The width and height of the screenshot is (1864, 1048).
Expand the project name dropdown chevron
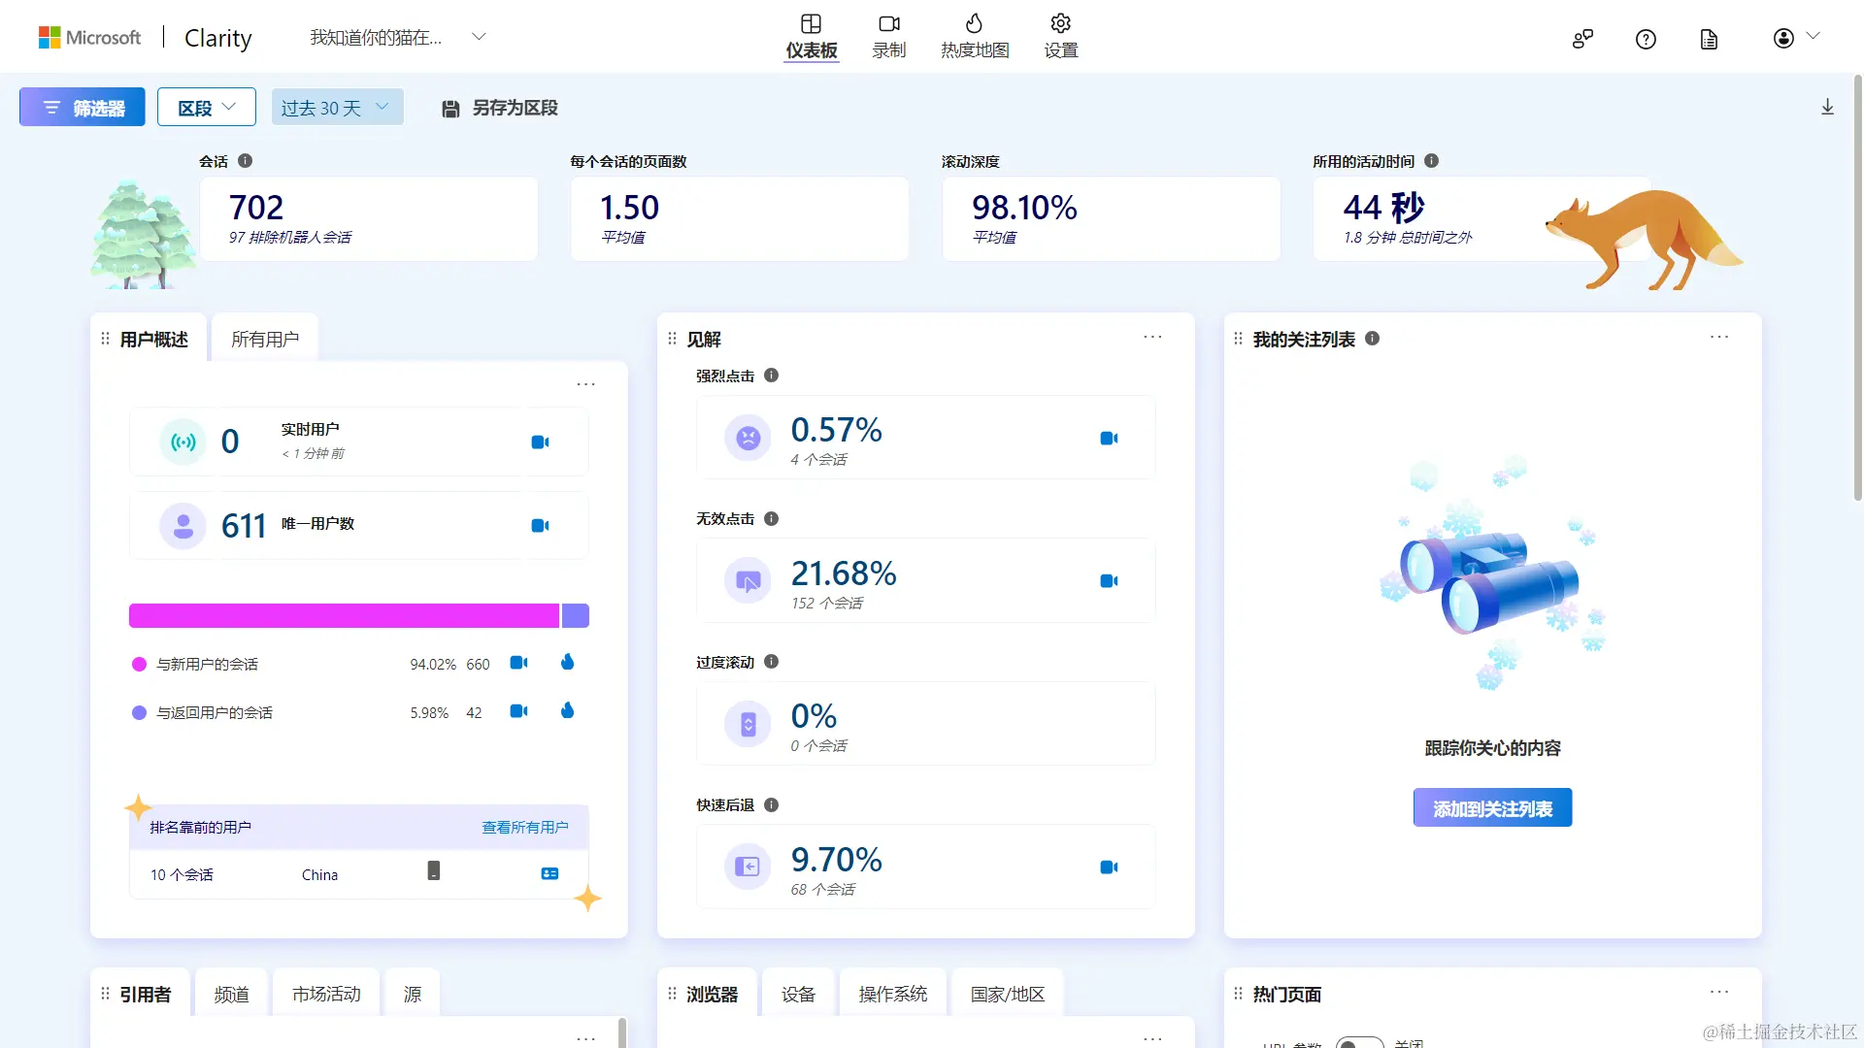(x=479, y=37)
